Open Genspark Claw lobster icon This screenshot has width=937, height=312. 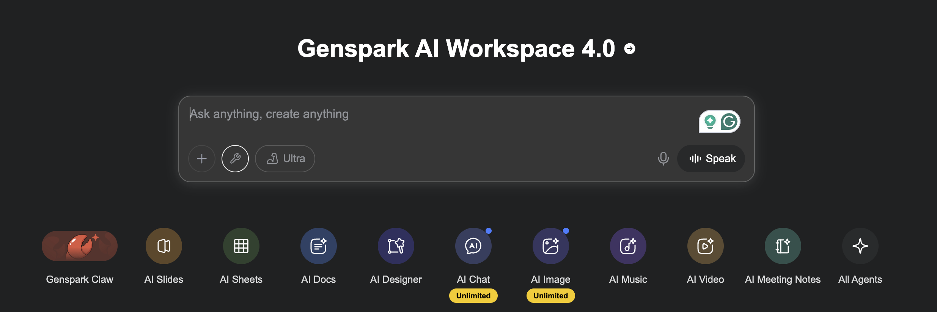click(x=80, y=246)
